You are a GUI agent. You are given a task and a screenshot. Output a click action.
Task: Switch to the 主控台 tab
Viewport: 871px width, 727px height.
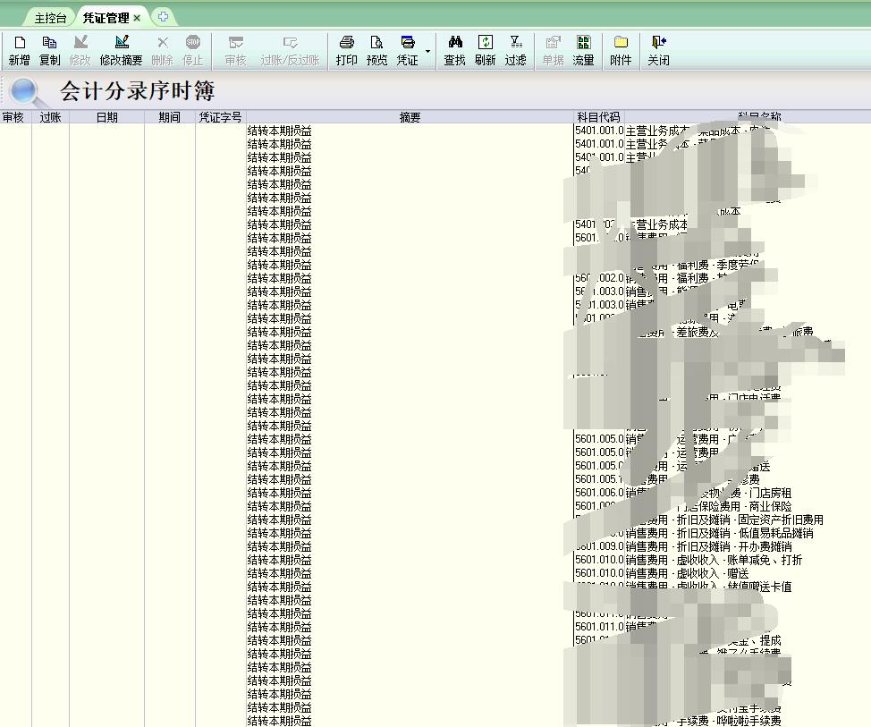click(x=50, y=18)
